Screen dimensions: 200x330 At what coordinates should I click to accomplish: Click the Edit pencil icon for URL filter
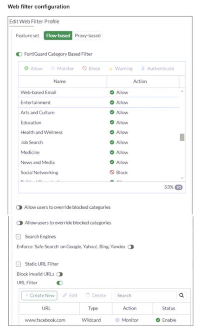tap(65, 295)
